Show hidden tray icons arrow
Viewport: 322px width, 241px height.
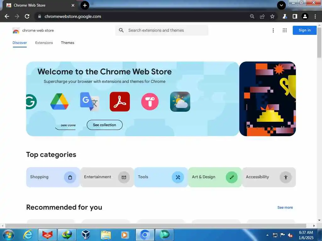click(267, 235)
